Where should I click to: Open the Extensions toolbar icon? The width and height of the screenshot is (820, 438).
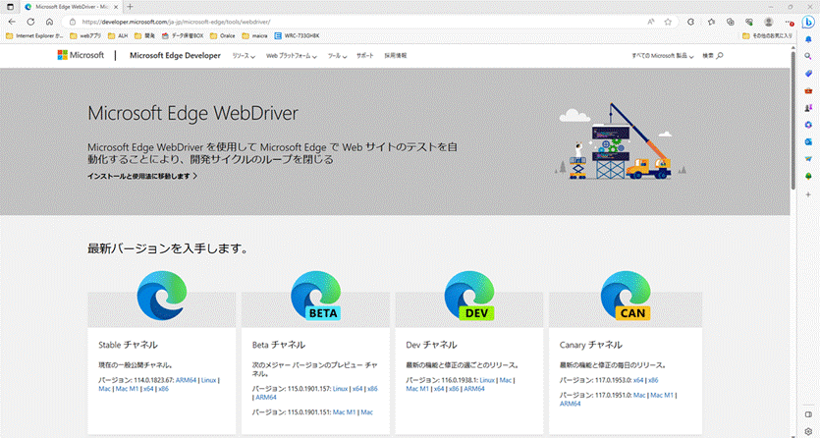pyautogui.click(x=690, y=22)
